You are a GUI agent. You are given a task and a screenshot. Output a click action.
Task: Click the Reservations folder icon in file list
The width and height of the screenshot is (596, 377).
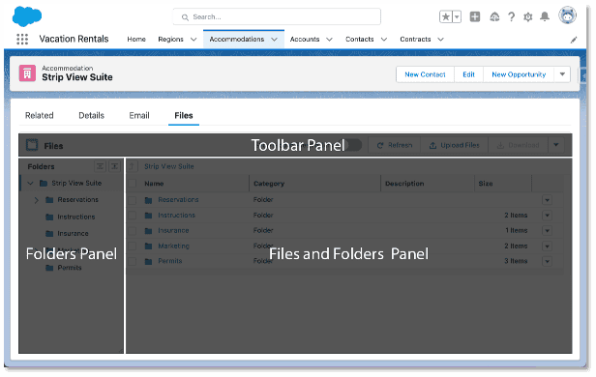tap(149, 200)
